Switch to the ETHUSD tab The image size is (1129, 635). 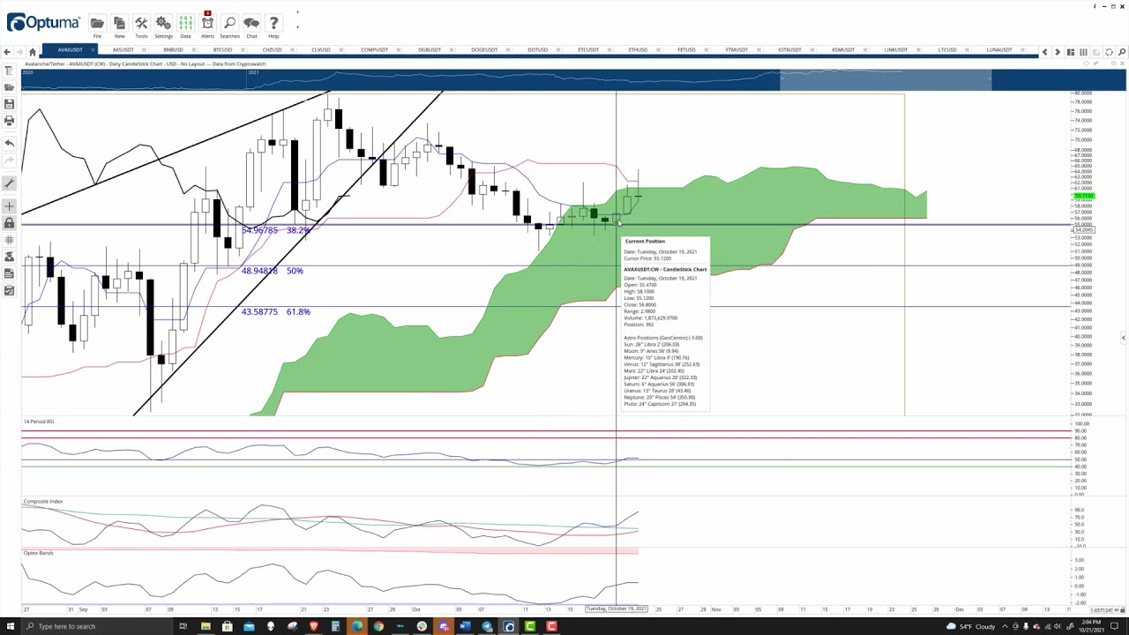(x=637, y=50)
